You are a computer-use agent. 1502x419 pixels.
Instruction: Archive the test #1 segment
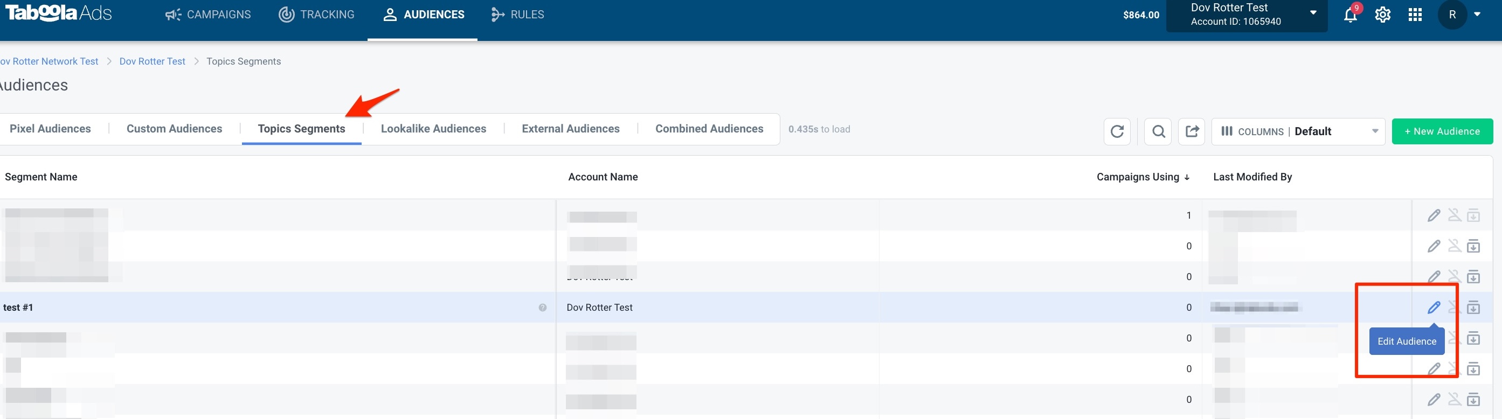pos(1473,307)
